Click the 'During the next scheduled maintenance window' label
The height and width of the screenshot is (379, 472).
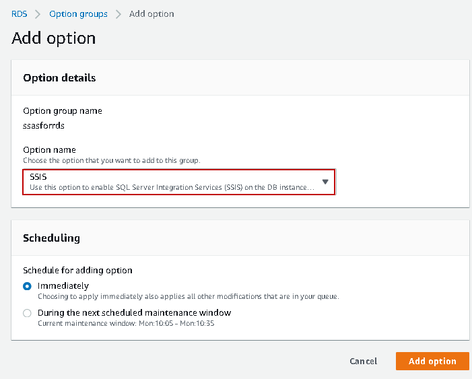[134, 313]
